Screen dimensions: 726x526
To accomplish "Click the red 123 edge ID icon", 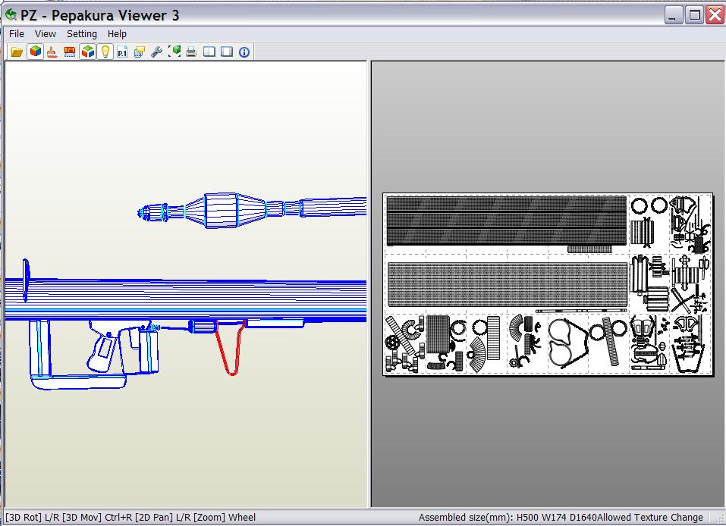I will (x=70, y=52).
